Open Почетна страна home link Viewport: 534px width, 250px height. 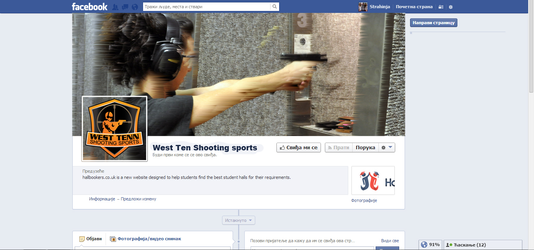pos(414,7)
